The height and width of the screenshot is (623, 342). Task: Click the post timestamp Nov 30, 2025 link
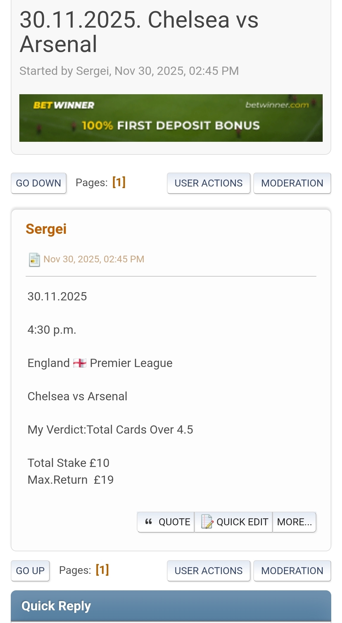(94, 259)
